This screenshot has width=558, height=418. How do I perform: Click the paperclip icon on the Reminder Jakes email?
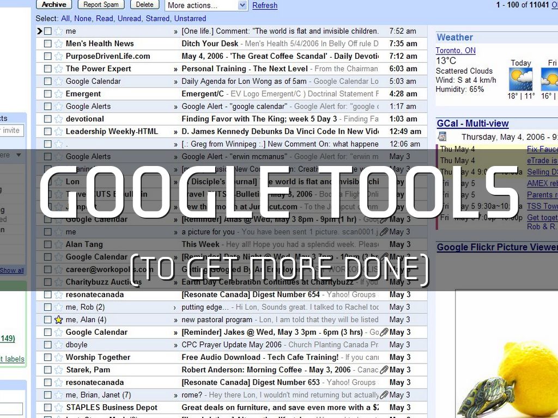click(384, 332)
